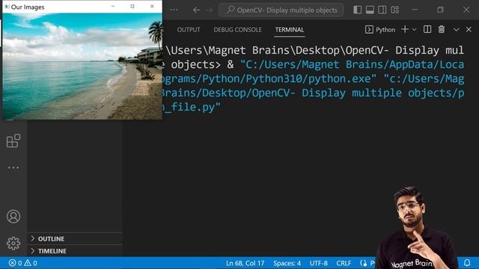
Task: Open the launch profile dropdown arrow
Action: [414, 30]
